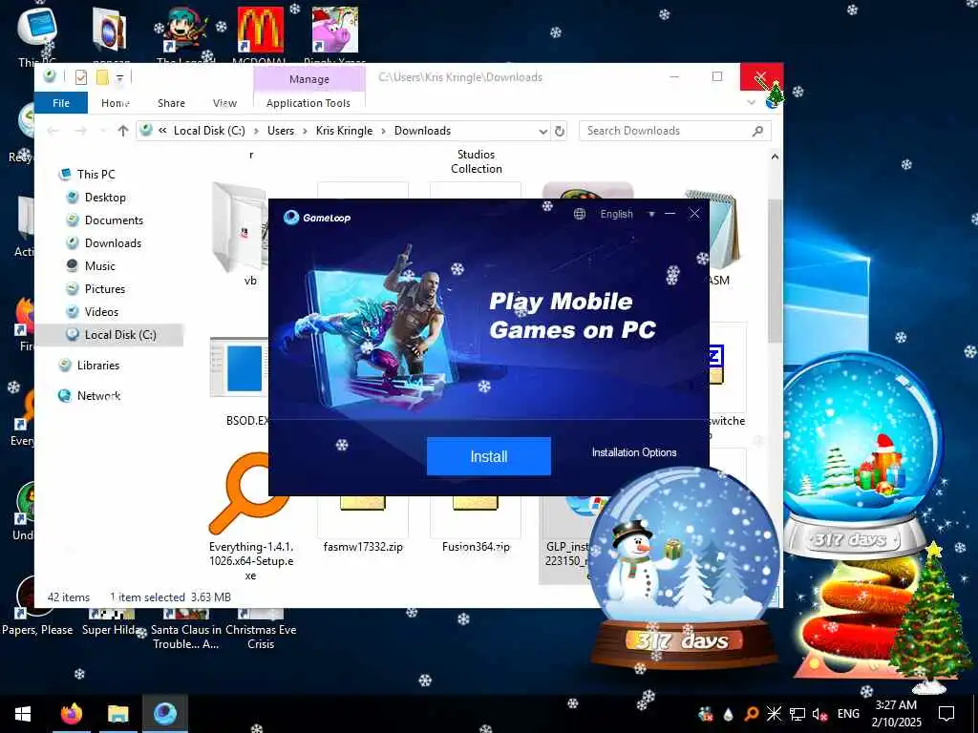Open Documents in the navigation pane
Image resolution: width=978 pixels, height=733 pixels.
tap(114, 220)
